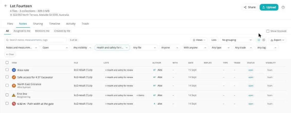Open the Activity tab

71,24
